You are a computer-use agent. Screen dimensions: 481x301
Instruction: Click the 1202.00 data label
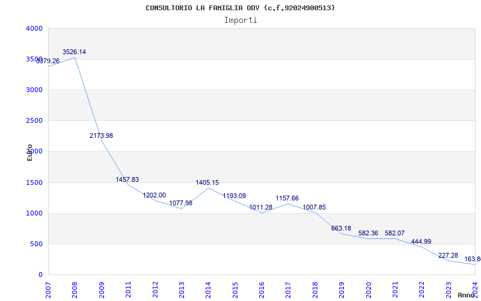155,196
